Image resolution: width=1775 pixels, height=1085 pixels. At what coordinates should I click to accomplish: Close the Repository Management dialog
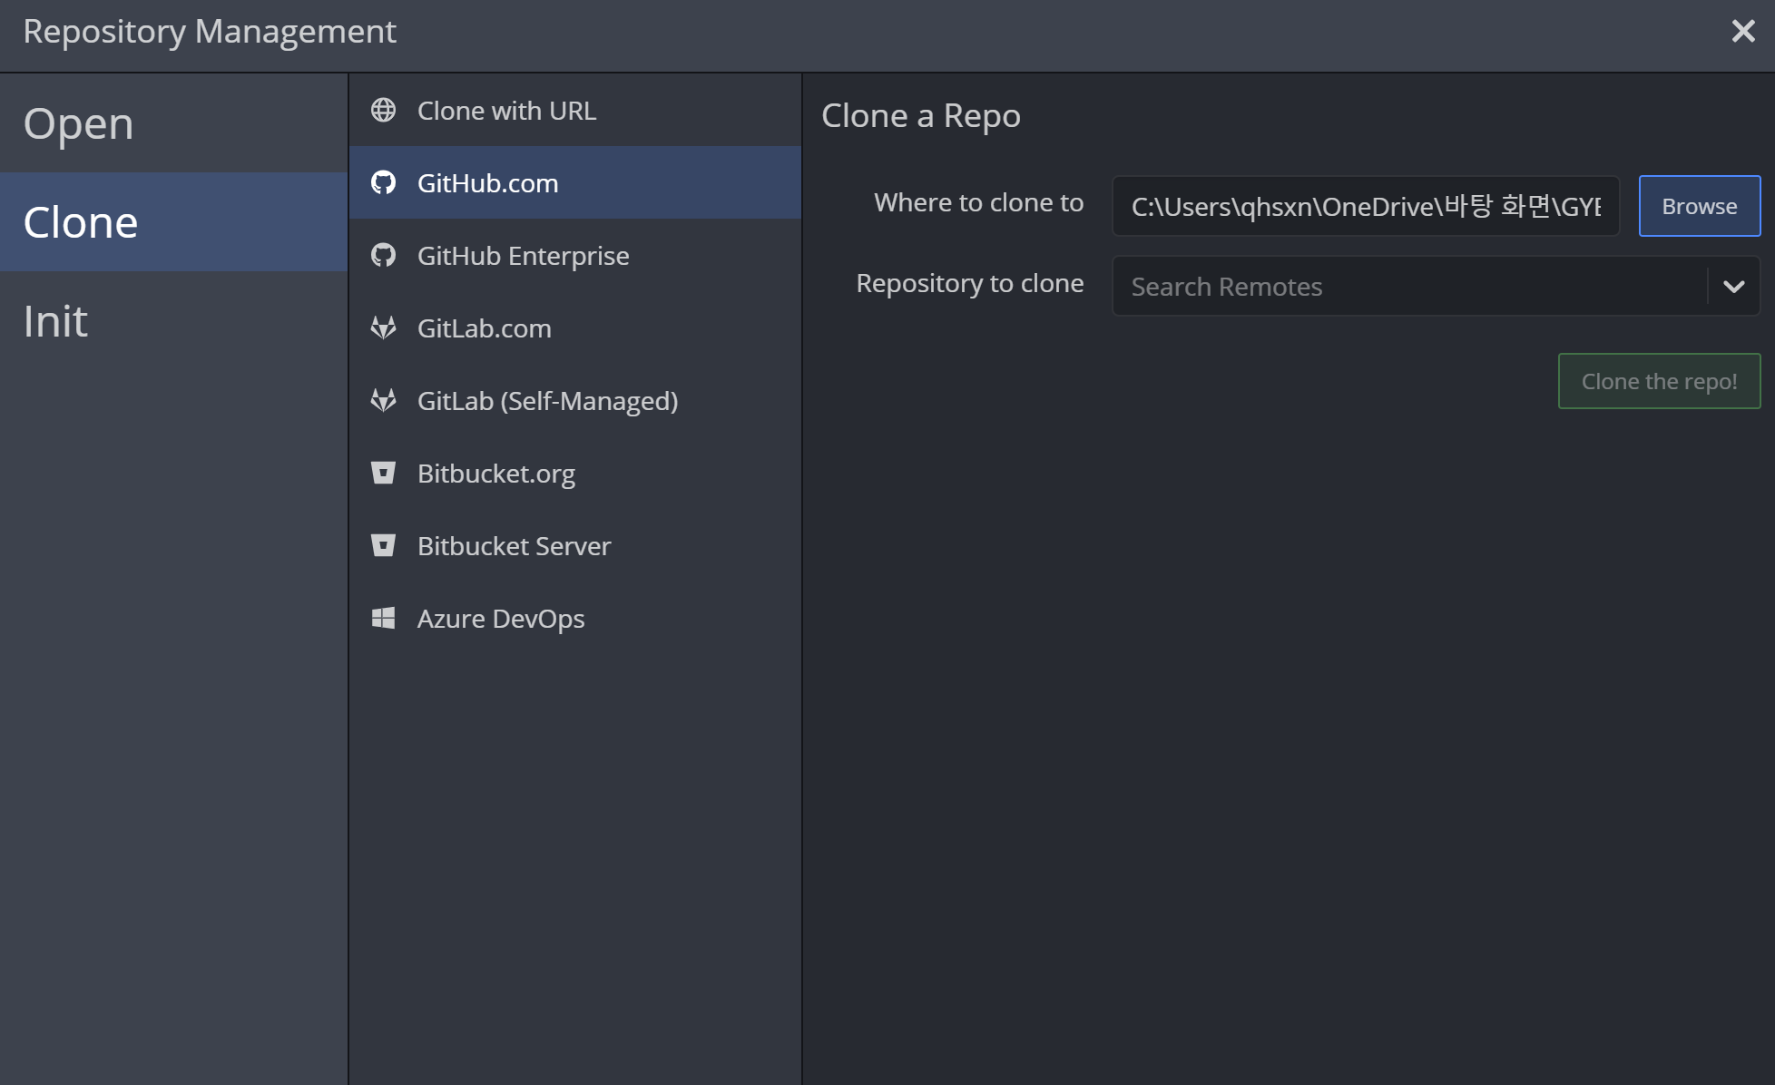click(1742, 32)
